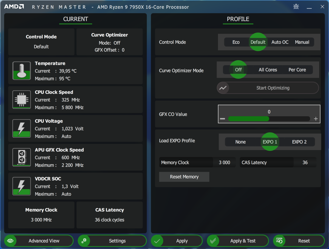Click the Load EXPO Profile label
329x249 pixels.
(x=177, y=140)
